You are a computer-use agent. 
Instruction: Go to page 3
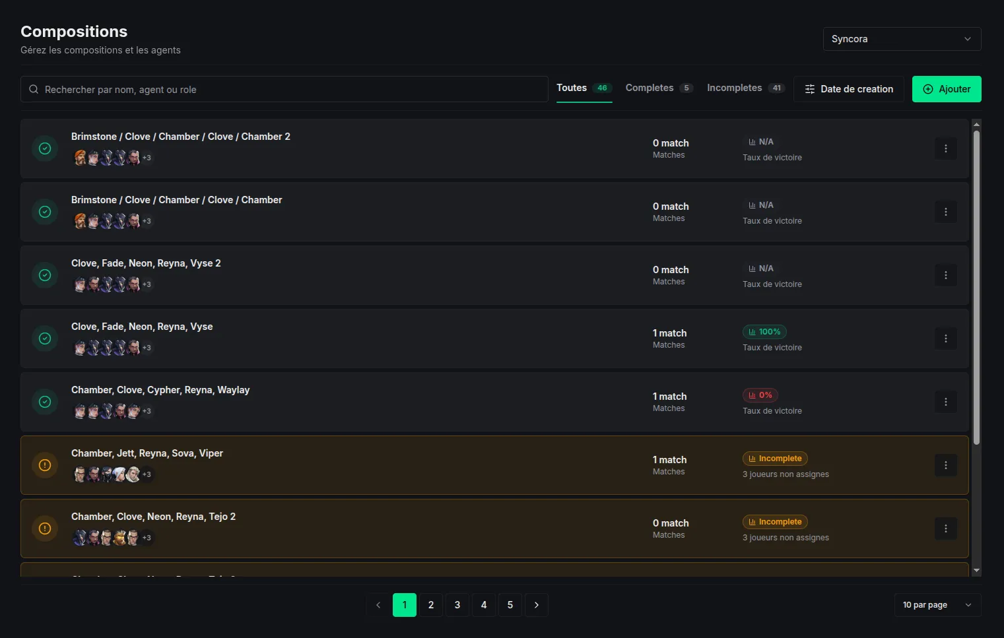coord(457,605)
